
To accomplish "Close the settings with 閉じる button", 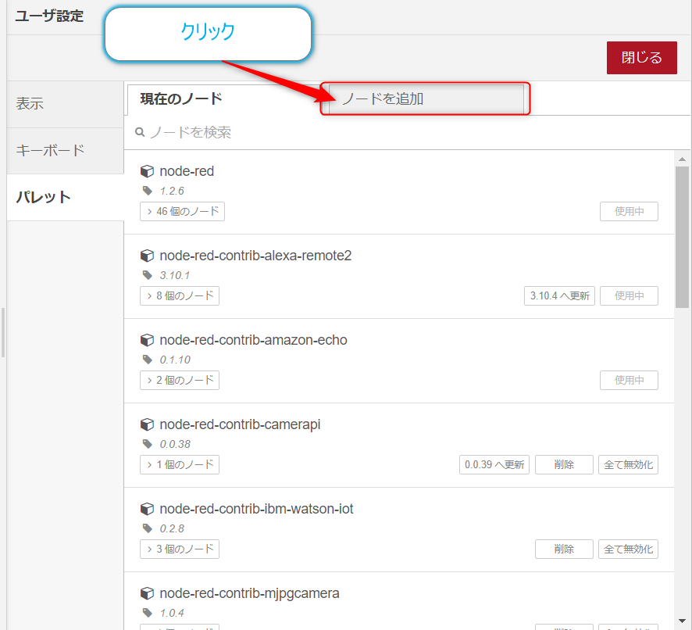I will (642, 57).
